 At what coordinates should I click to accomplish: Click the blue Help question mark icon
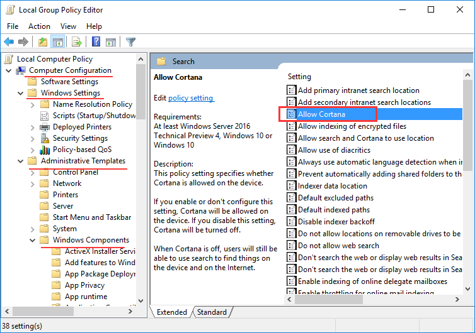[x=96, y=41]
